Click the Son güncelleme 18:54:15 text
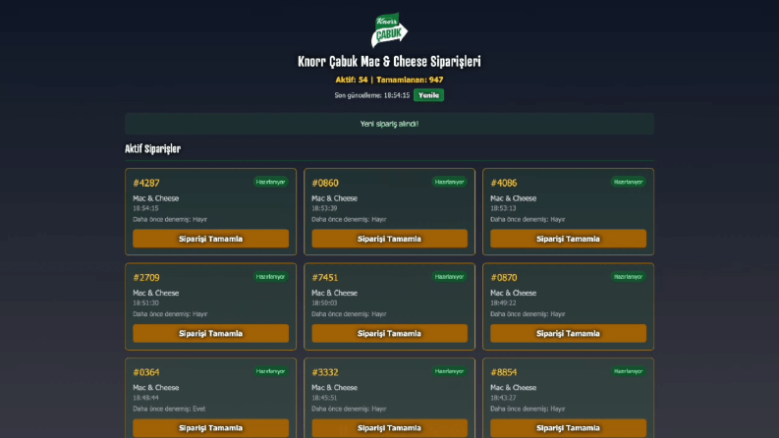The height and width of the screenshot is (438, 779). [x=372, y=95]
